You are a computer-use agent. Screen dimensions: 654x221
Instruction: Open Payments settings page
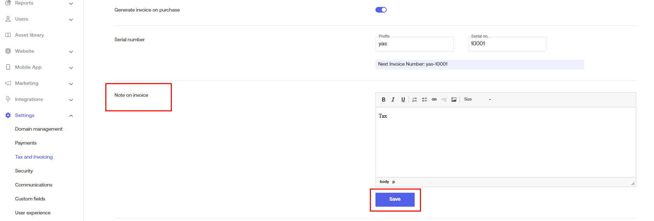click(26, 143)
